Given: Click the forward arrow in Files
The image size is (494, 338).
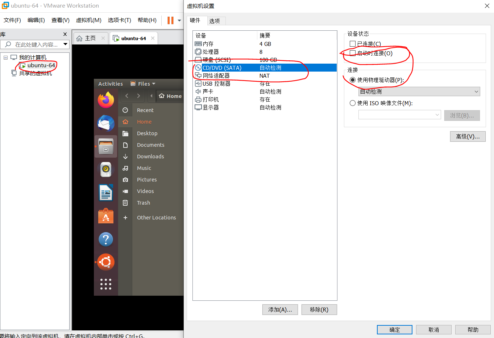Looking at the screenshot, I should tap(138, 96).
